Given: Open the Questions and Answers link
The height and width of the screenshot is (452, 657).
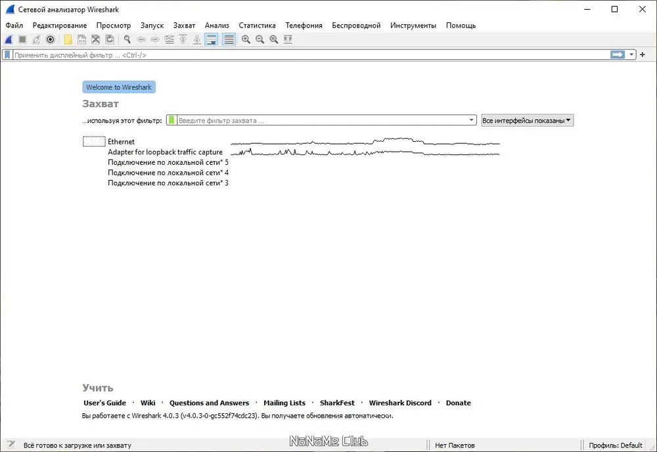Looking at the screenshot, I should [x=209, y=403].
